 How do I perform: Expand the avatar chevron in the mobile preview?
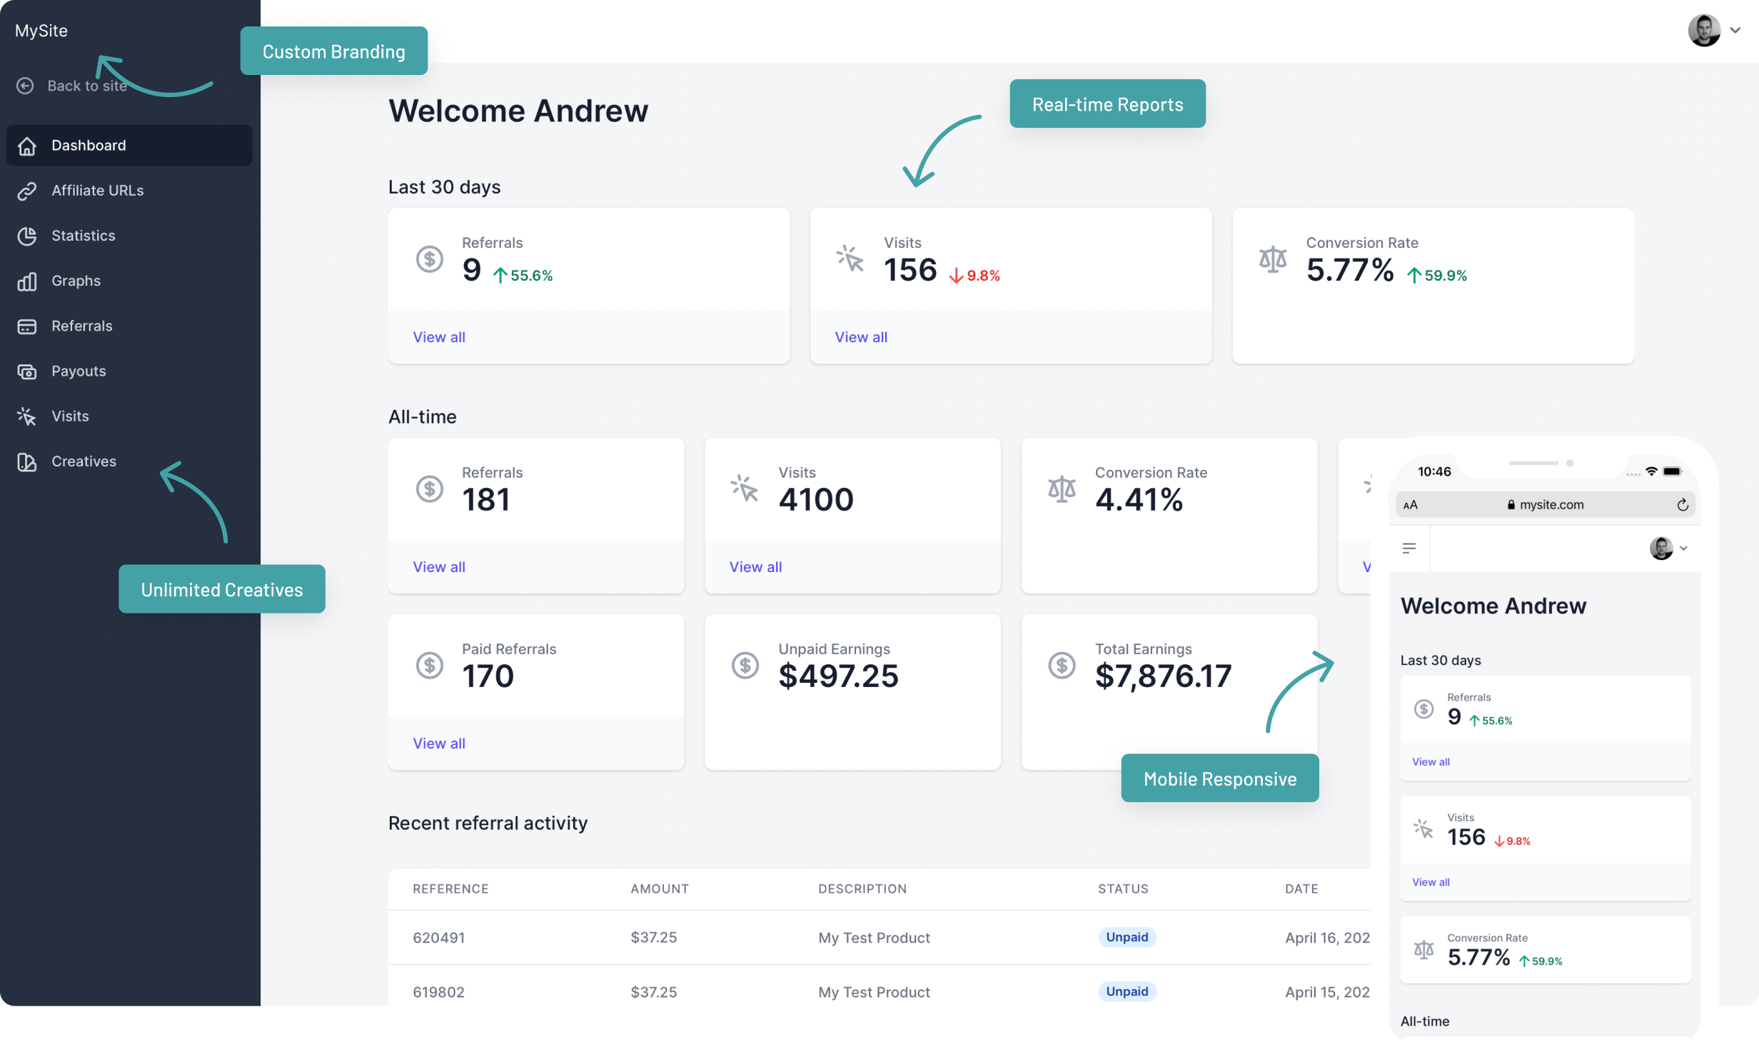tap(1683, 548)
